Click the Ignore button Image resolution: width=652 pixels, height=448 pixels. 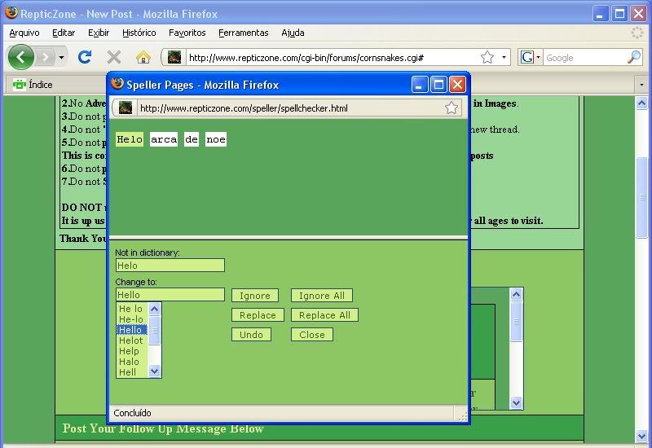(x=255, y=296)
